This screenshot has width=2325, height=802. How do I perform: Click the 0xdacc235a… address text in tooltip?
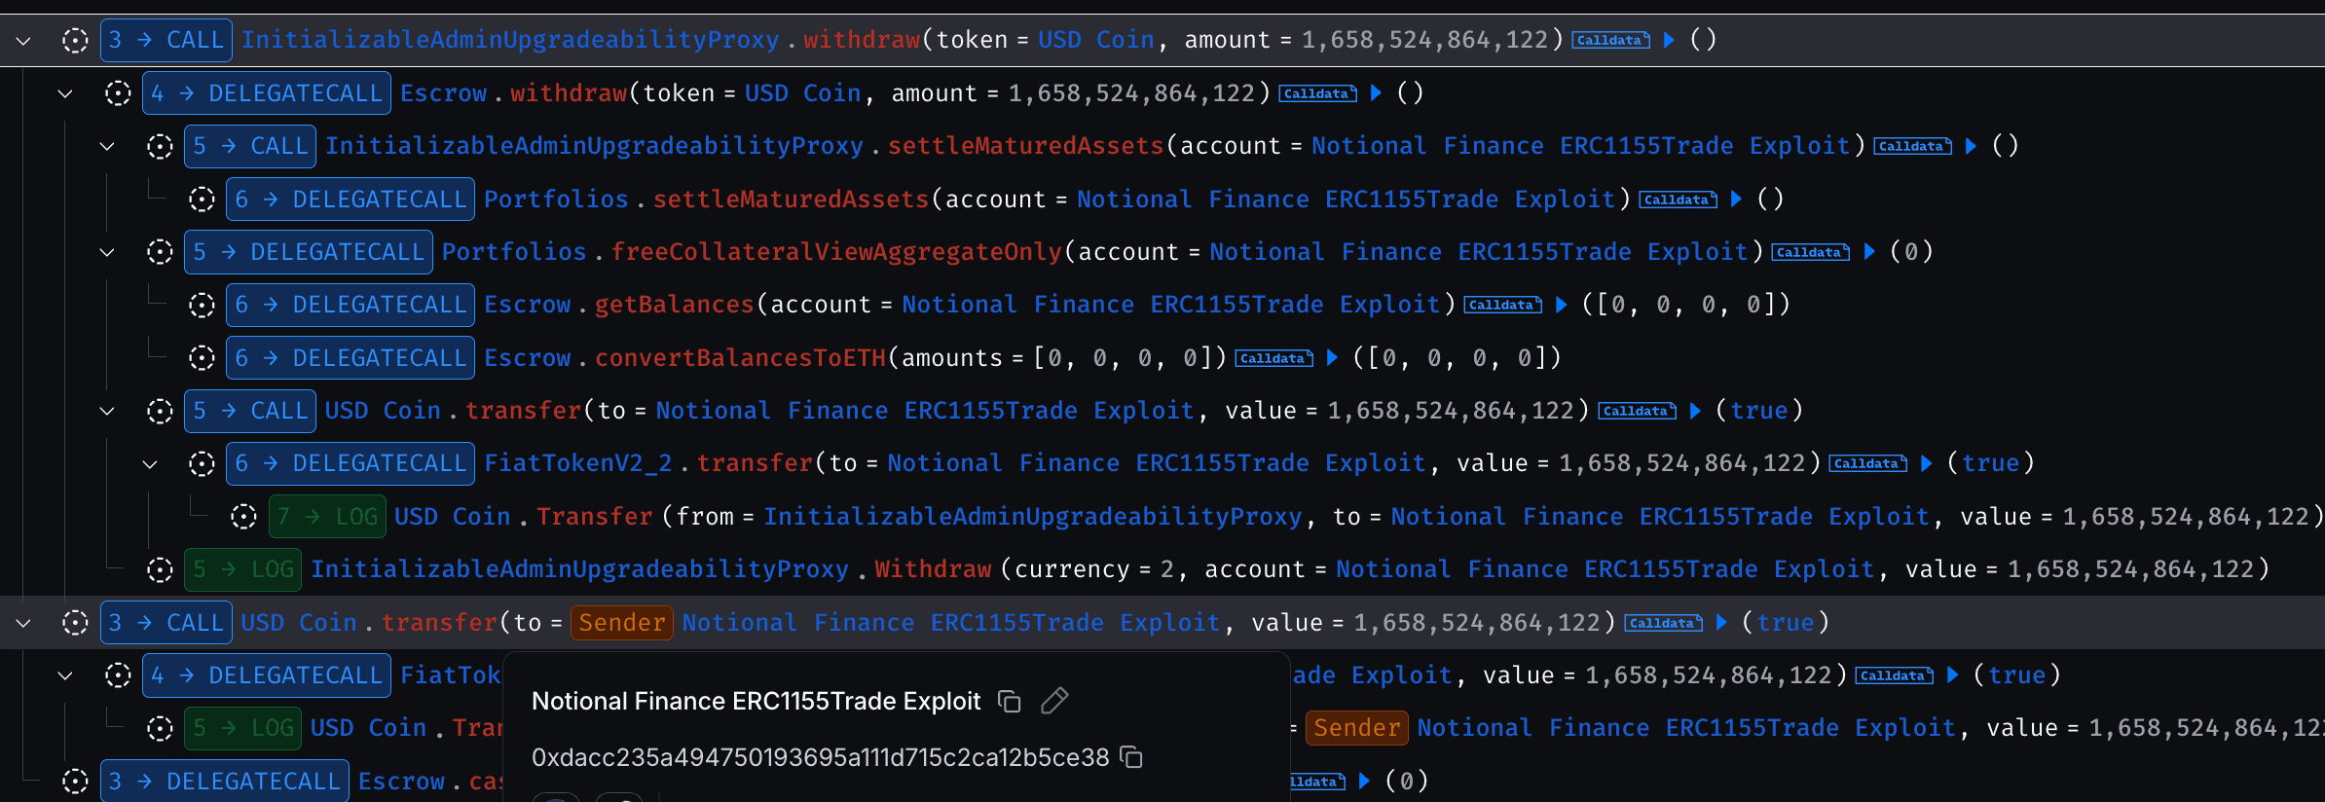tap(821, 756)
